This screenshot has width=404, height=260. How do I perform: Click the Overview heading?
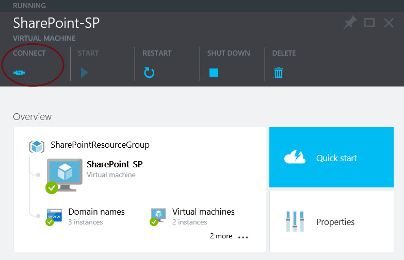pyautogui.click(x=32, y=117)
